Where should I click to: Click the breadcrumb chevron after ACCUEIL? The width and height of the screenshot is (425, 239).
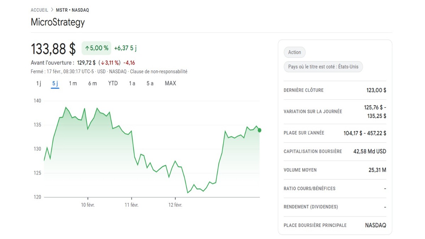point(51,10)
